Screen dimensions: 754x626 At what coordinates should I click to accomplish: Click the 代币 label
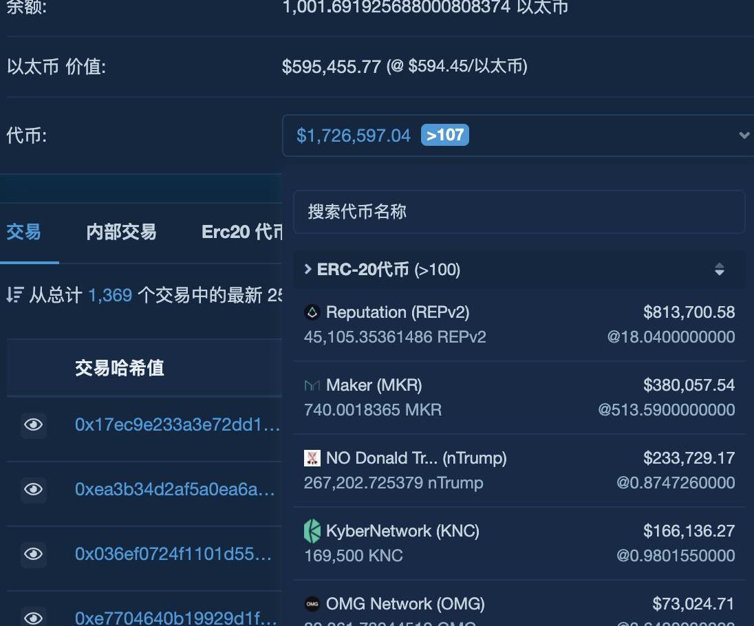(x=26, y=136)
